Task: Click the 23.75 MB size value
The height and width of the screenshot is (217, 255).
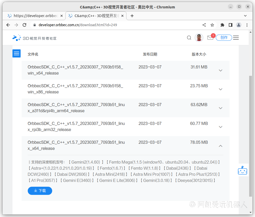Action: click(x=199, y=86)
